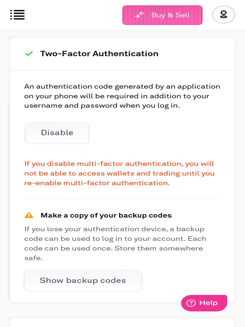Image resolution: width=245 pixels, height=327 pixels.
Task: Click the Make a copy of backup codes heading
Action: coord(106,215)
